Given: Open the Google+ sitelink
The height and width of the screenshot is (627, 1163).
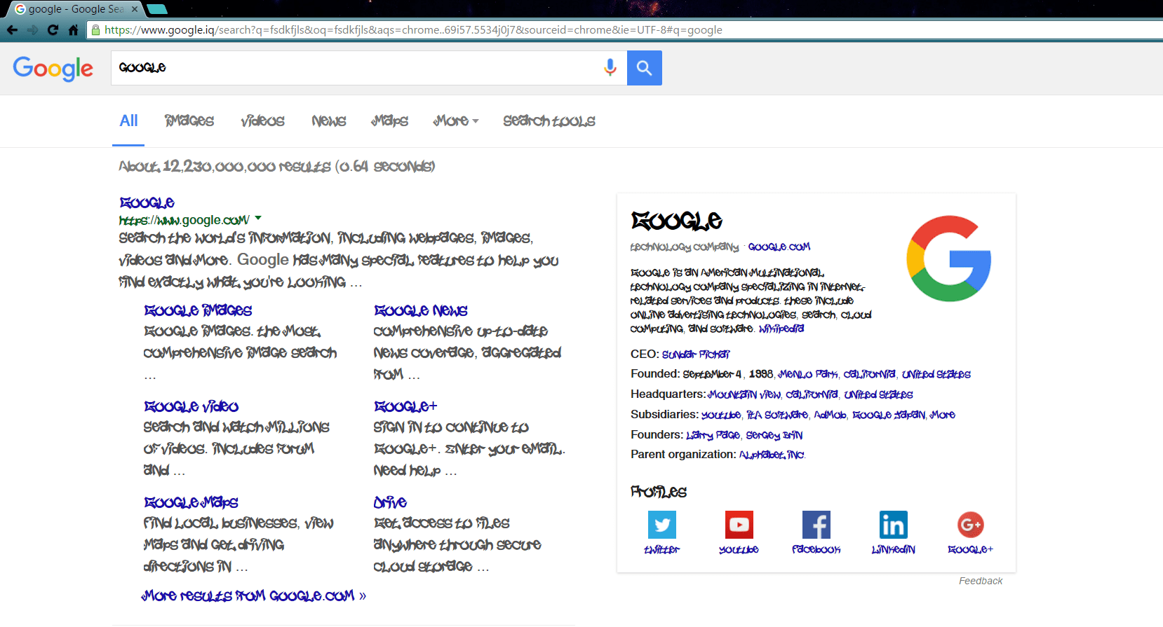Looking at the screenshot, I should (405, 406).
